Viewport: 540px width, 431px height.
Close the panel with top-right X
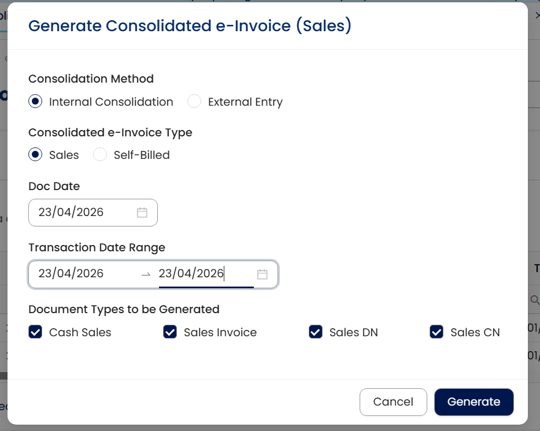pyautogui.click(x=538, y=16)
